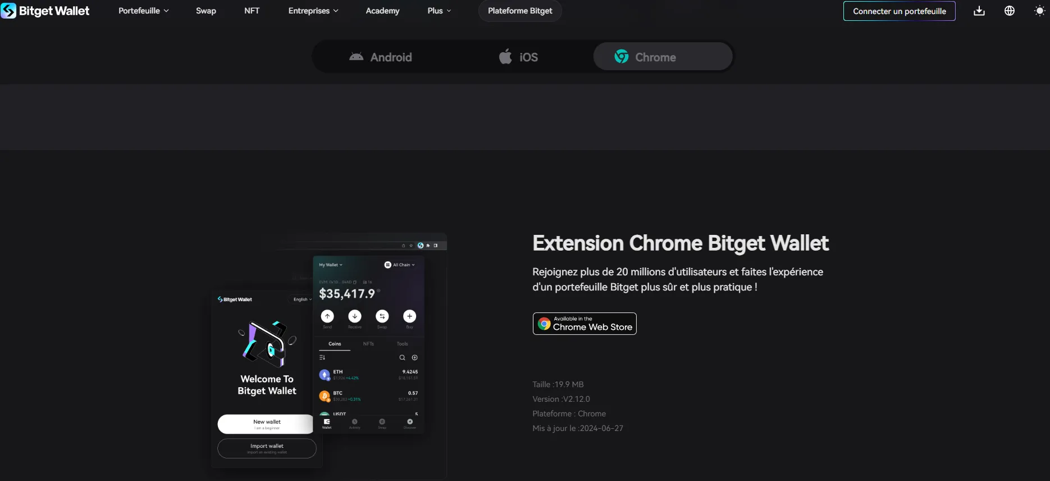Click the Extension Chrome Bitget Wallet heading

tap(681, 243)
